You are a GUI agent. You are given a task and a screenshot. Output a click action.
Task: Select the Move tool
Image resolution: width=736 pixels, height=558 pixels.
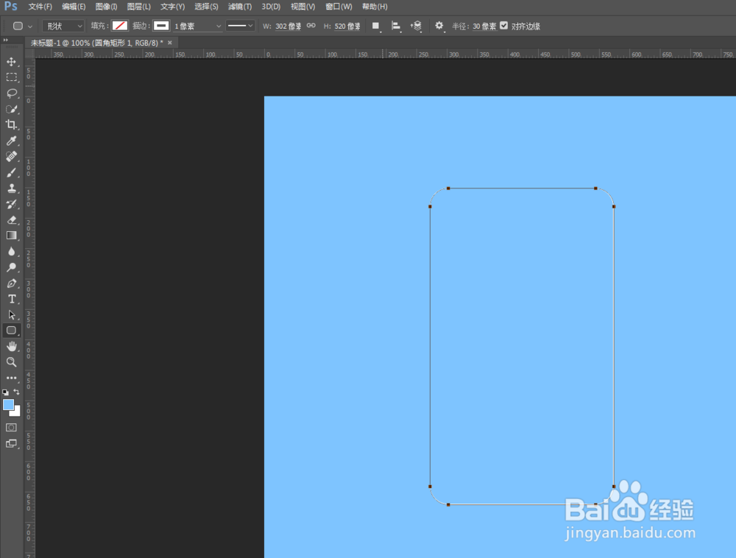pyautogui.click(x=11, y=62)
